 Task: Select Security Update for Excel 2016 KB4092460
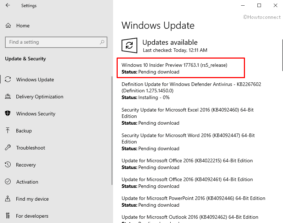coord(187,113)
